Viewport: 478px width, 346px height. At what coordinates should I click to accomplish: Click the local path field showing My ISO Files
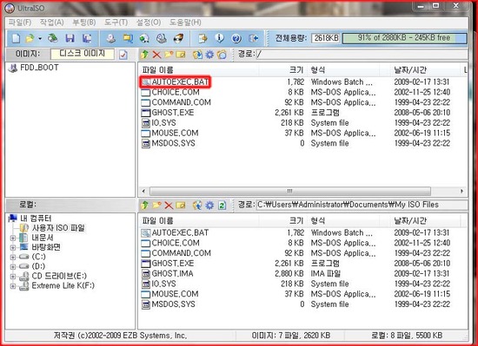click(362, 205)
